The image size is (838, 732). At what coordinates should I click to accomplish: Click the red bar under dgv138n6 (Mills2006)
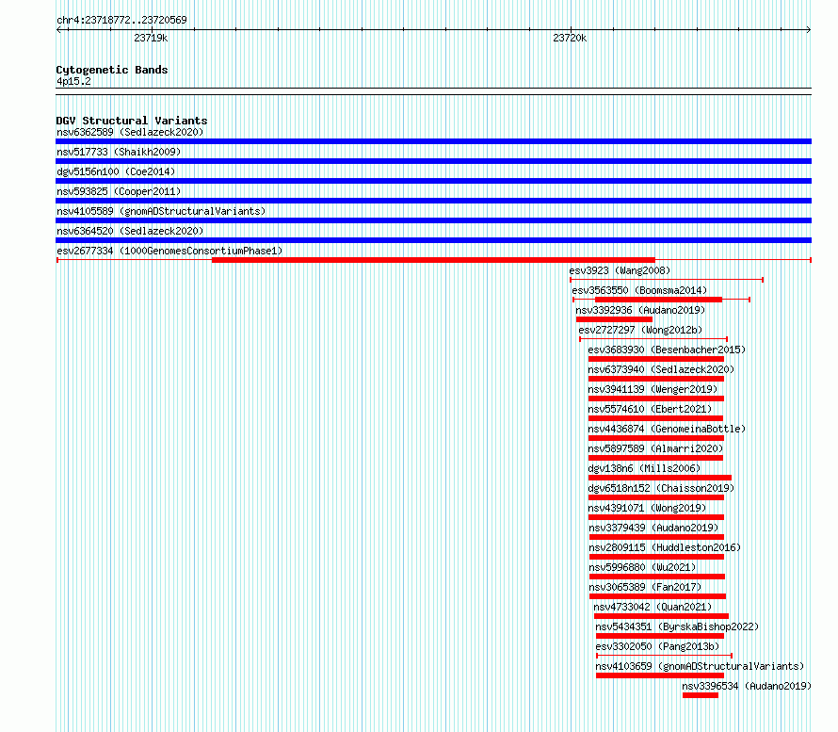[x=660, y=478]
